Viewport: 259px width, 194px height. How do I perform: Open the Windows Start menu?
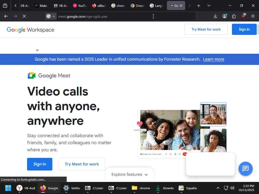coord(8,188)
